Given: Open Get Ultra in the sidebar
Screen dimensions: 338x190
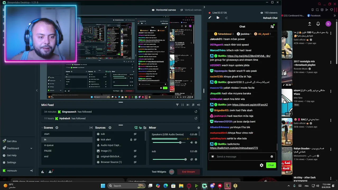Looking at the screenshot, I should [x=12, y=141].
